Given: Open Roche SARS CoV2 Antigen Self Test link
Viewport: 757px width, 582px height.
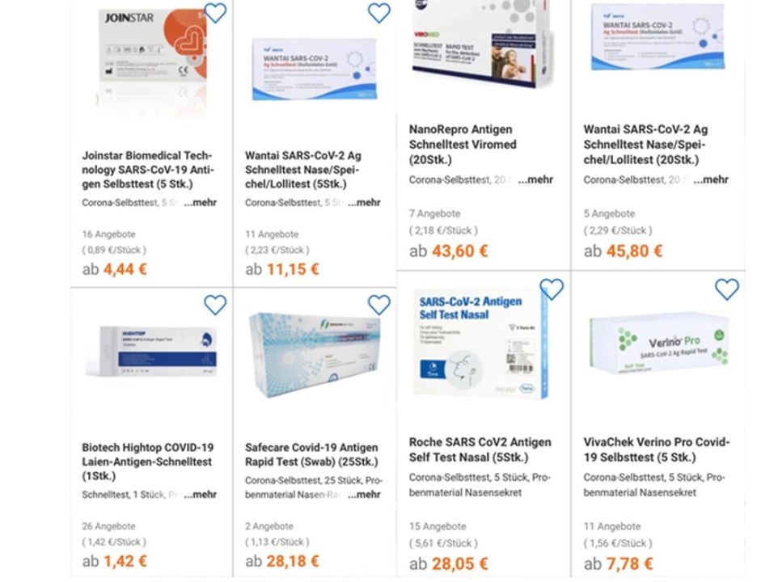Looking at the screenshot, I should [480, 449].
